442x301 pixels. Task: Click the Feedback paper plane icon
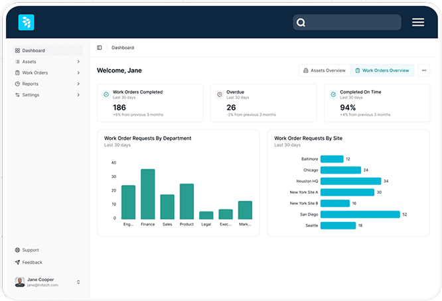coord(17,263)
